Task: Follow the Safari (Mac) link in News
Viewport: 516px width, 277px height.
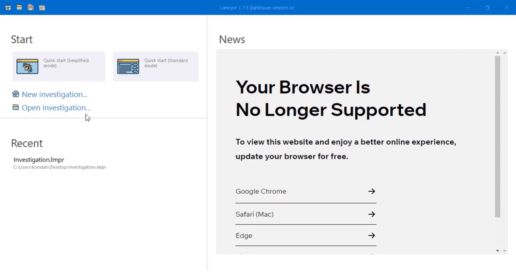Action: [x=306, y=214]
